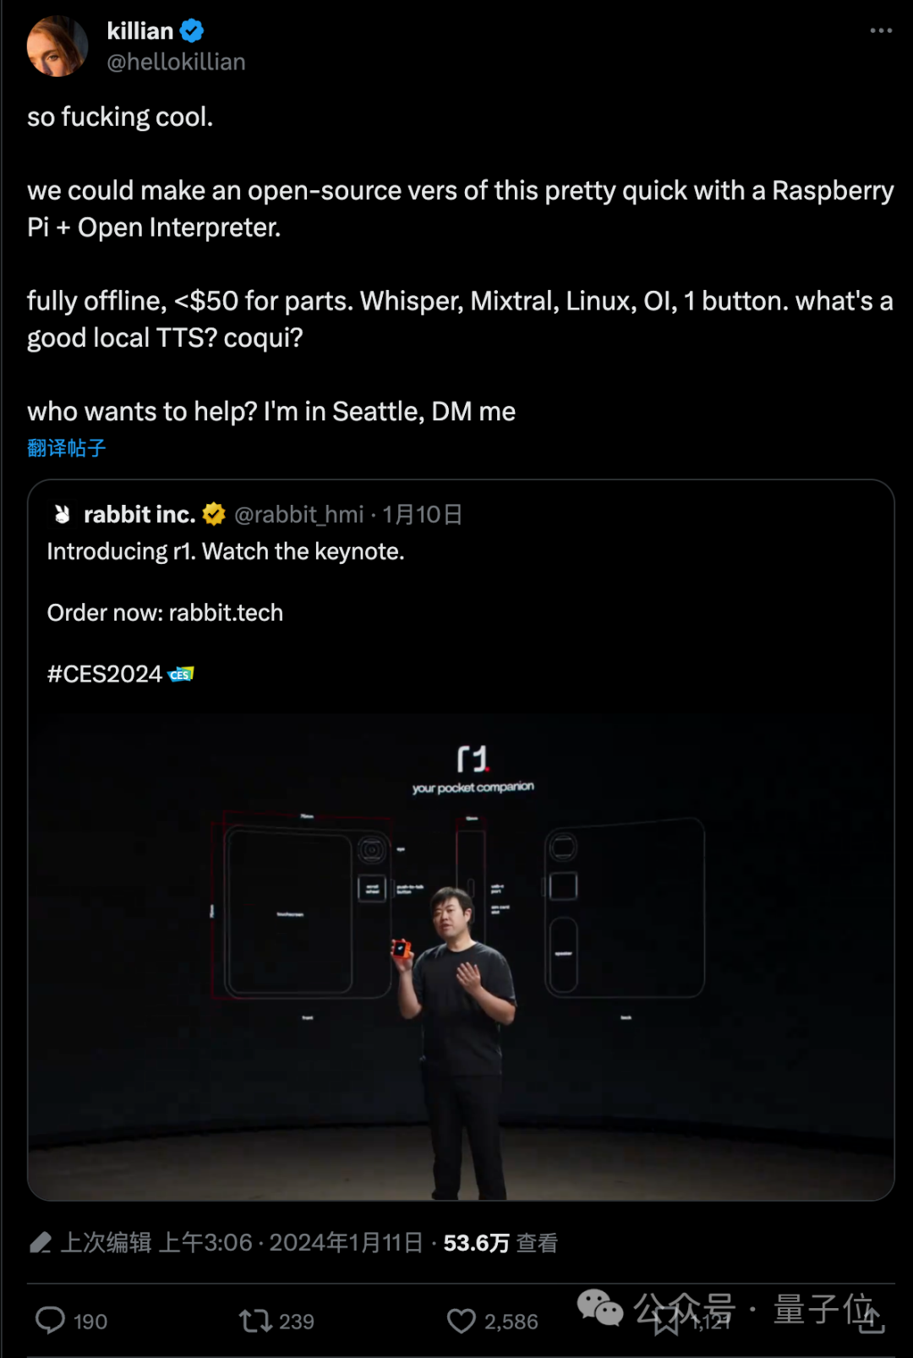The height and width of the screenshot is (1358, 913).
Task: Click the pencil edit history icon
Action: [41, 1242]
